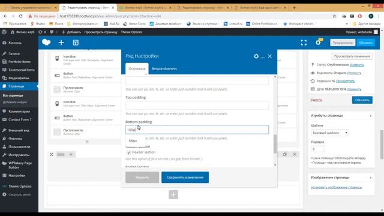The height and width of the screenshot is (216, 384).
Task: Click Сохранить изменения save button
Action: [x=185, y=178]
